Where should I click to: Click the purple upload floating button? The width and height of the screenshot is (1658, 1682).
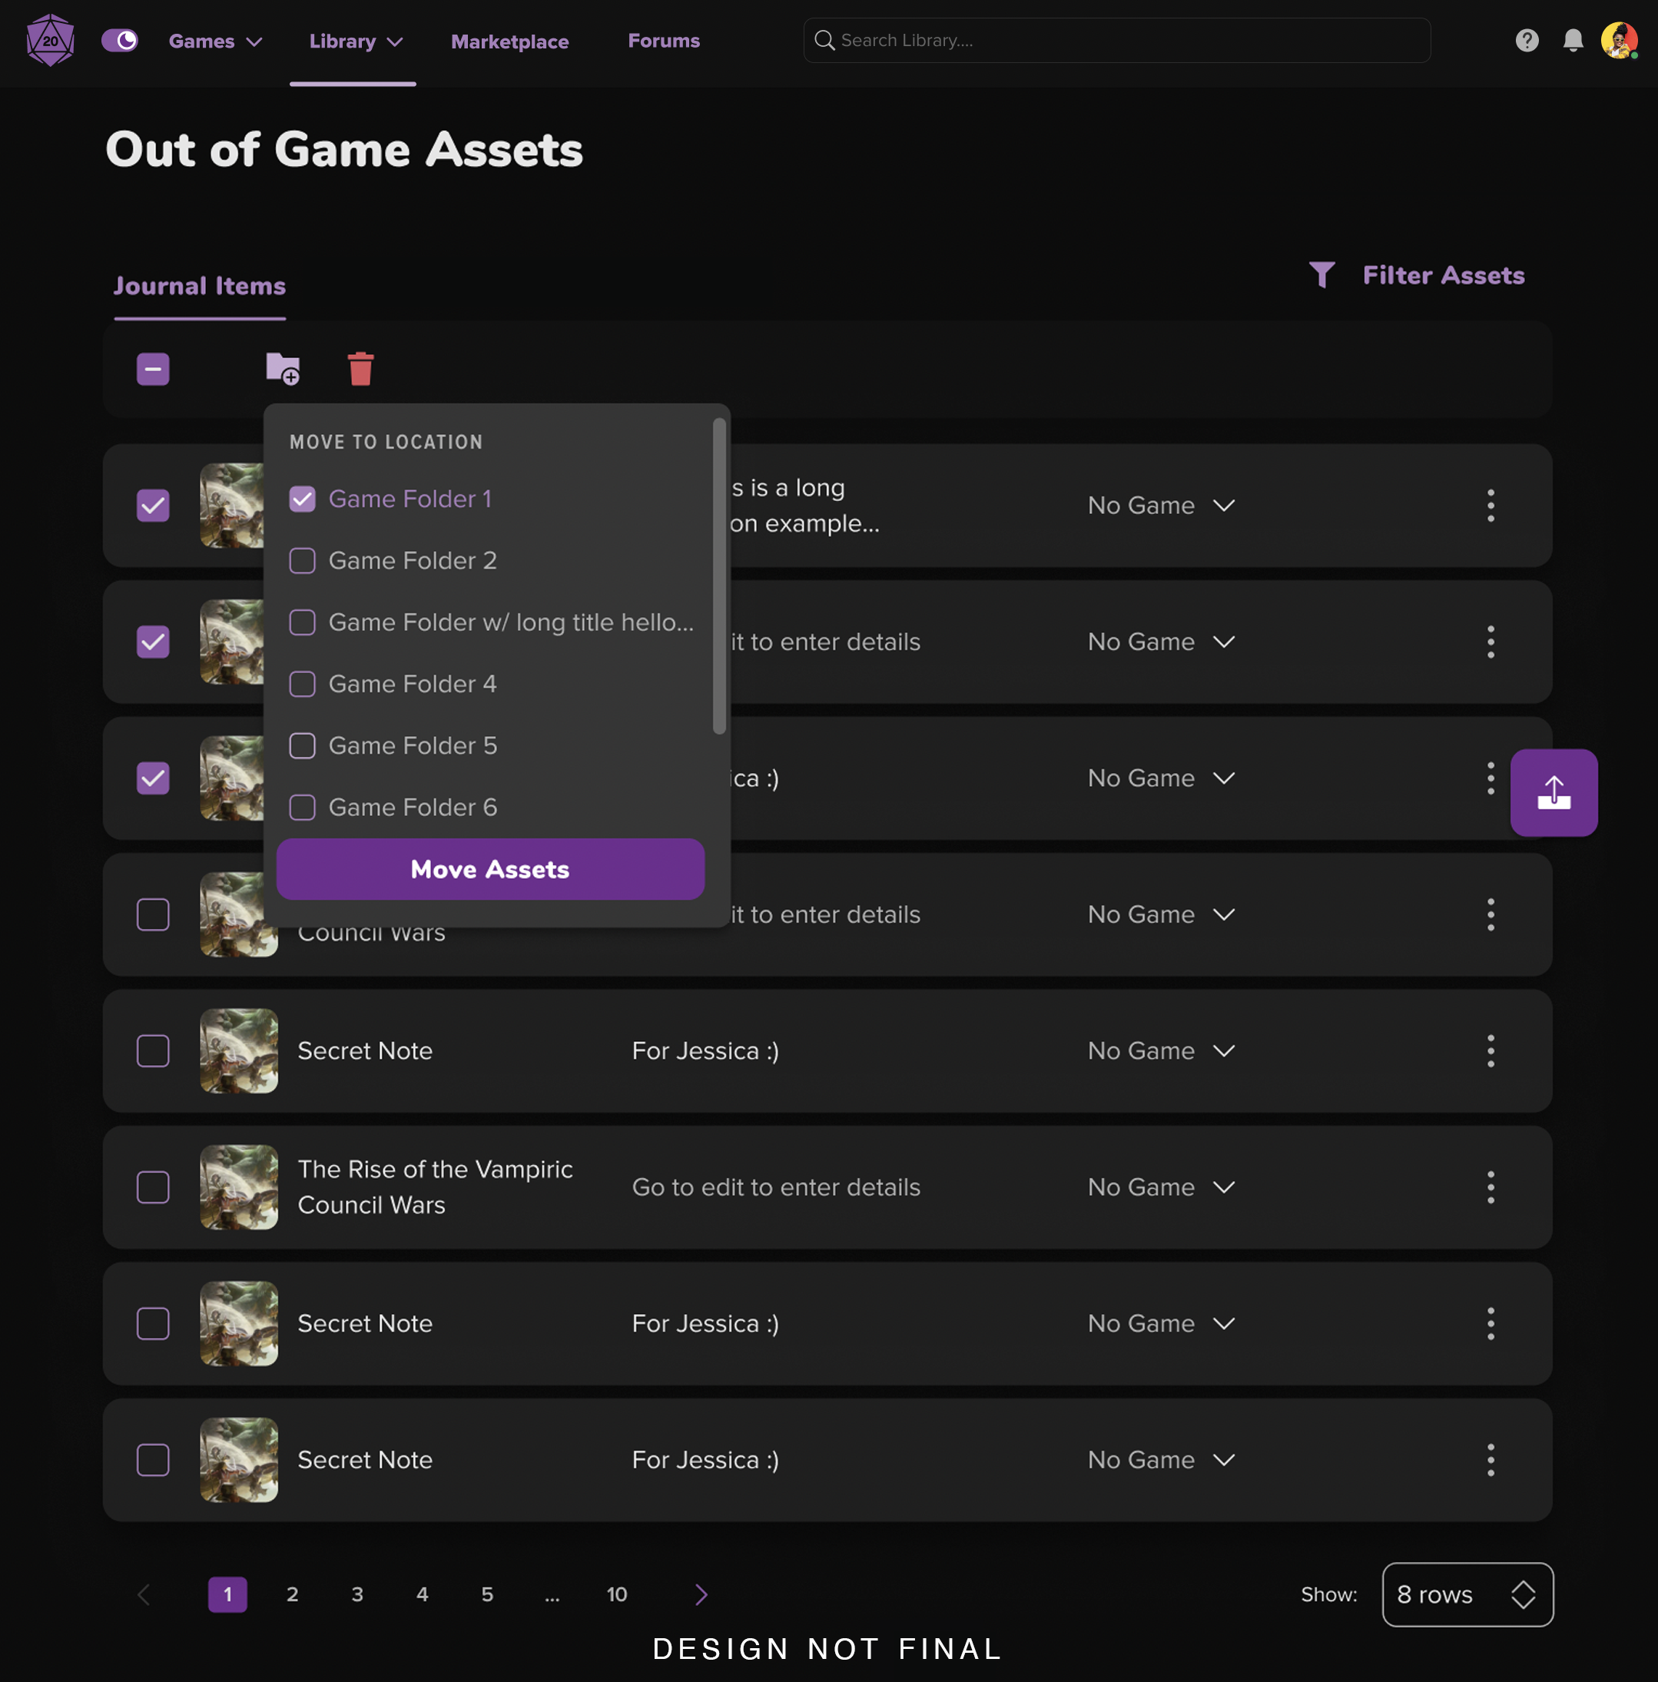(1554, 792)
